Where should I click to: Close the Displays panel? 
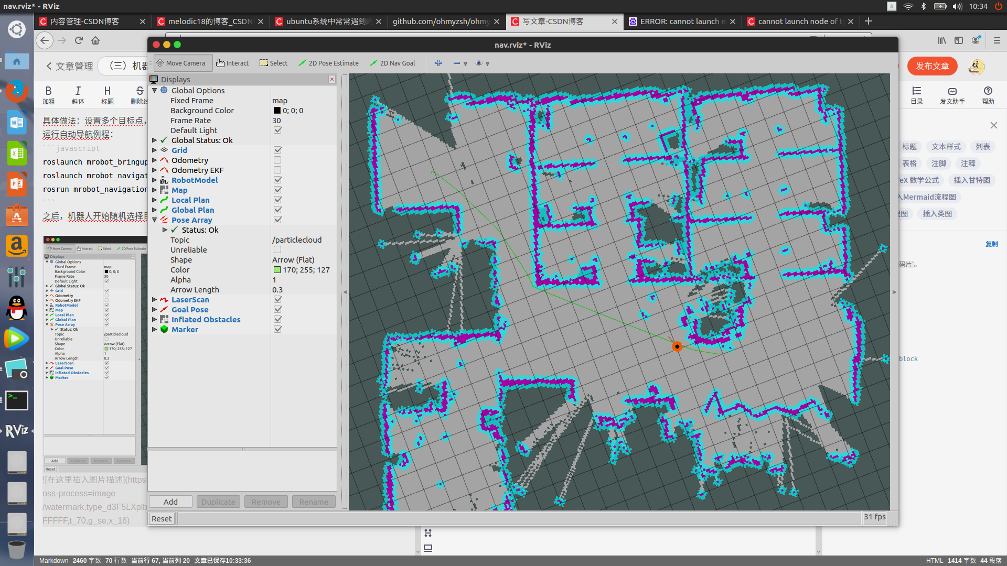coord(332,79)
